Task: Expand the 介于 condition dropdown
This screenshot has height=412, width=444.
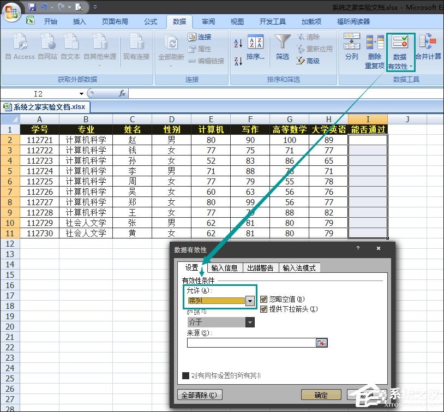Action: [x=250, y=322]
